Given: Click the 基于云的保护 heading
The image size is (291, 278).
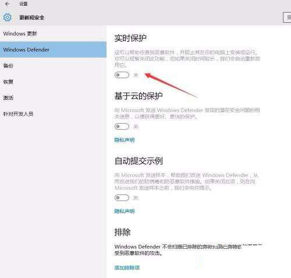Looking at the screenshot, I should [x=139, y=96].
